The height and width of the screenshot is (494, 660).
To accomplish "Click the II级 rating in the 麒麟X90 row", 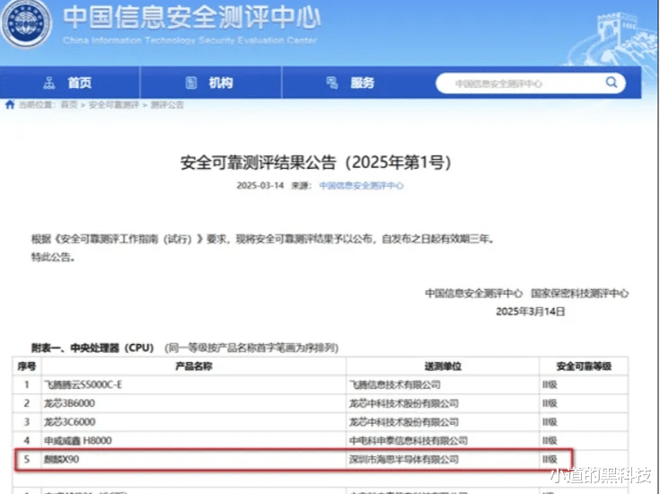I will click(550, 460).
